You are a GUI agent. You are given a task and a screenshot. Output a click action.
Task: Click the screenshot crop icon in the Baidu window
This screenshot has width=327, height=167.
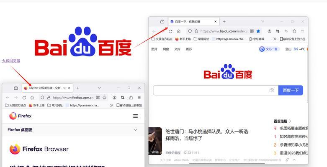point(278,31)
